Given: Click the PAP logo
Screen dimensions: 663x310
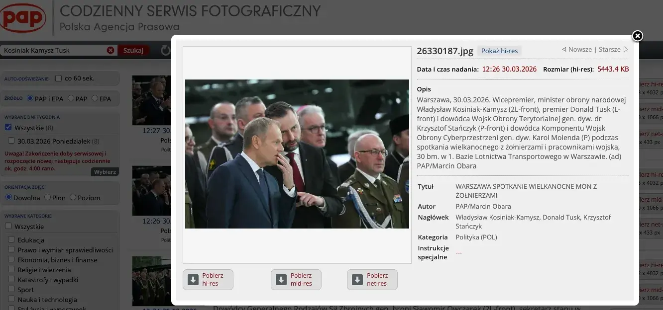Looking at the screenshot, I should point(23,18).
